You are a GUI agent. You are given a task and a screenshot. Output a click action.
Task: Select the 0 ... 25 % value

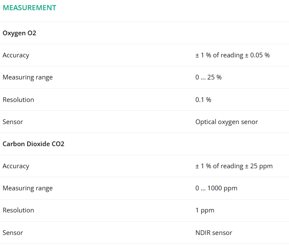point(209,77)
